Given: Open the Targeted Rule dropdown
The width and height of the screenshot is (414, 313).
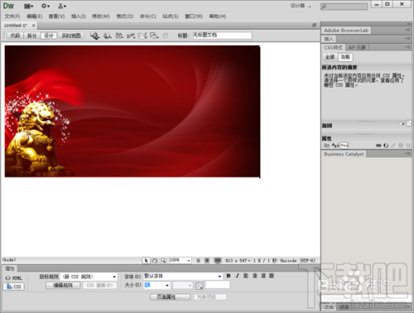Looking at the screenshot, I should coord(89,277).
